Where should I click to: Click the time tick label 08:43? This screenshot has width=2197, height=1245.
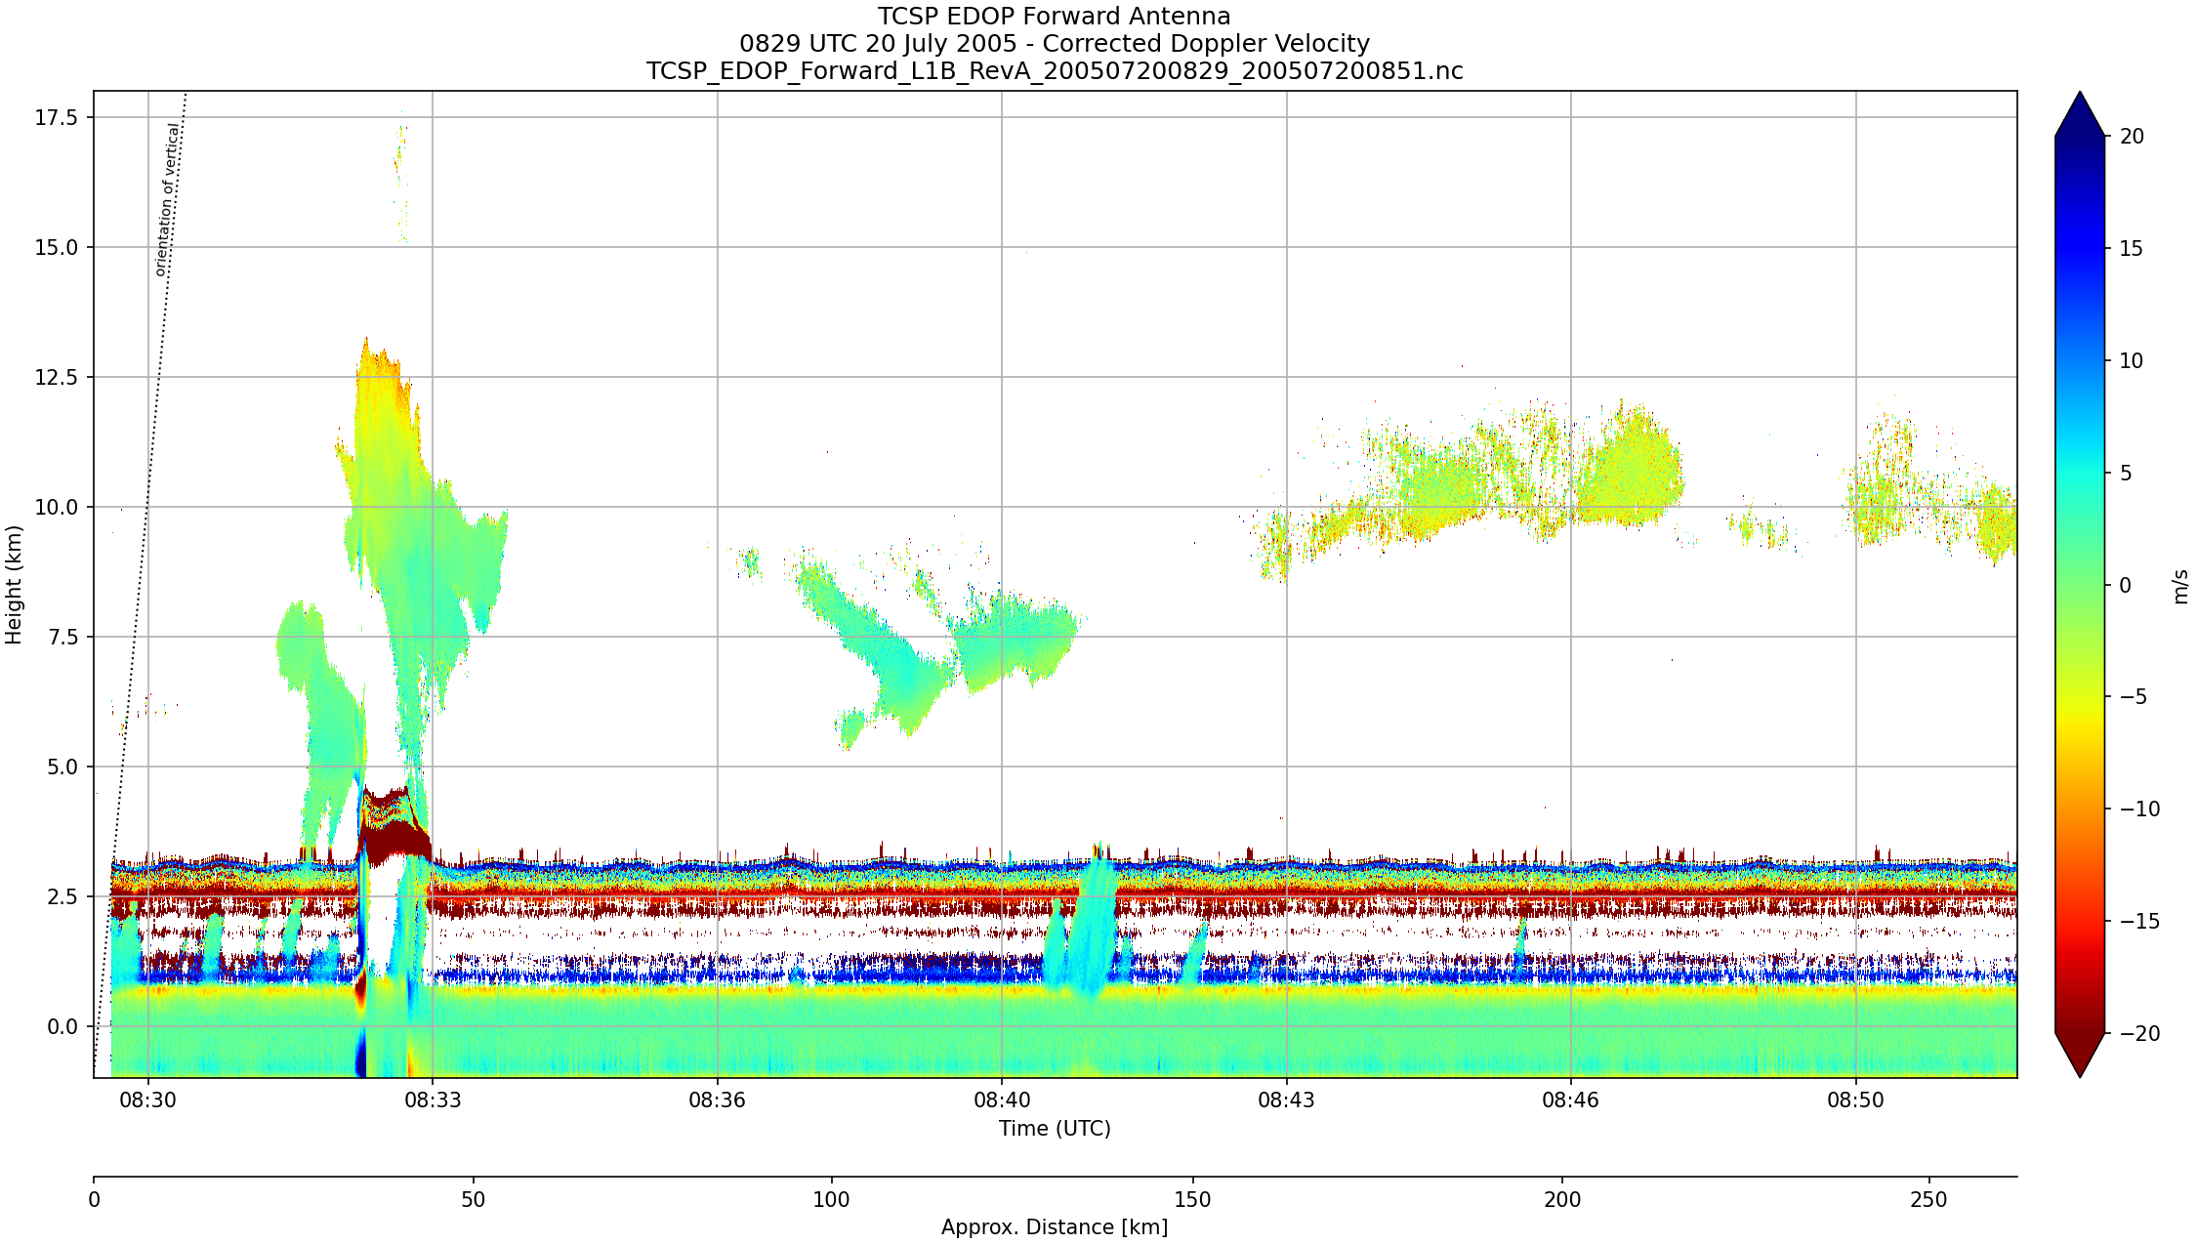pos(1286,1100)
